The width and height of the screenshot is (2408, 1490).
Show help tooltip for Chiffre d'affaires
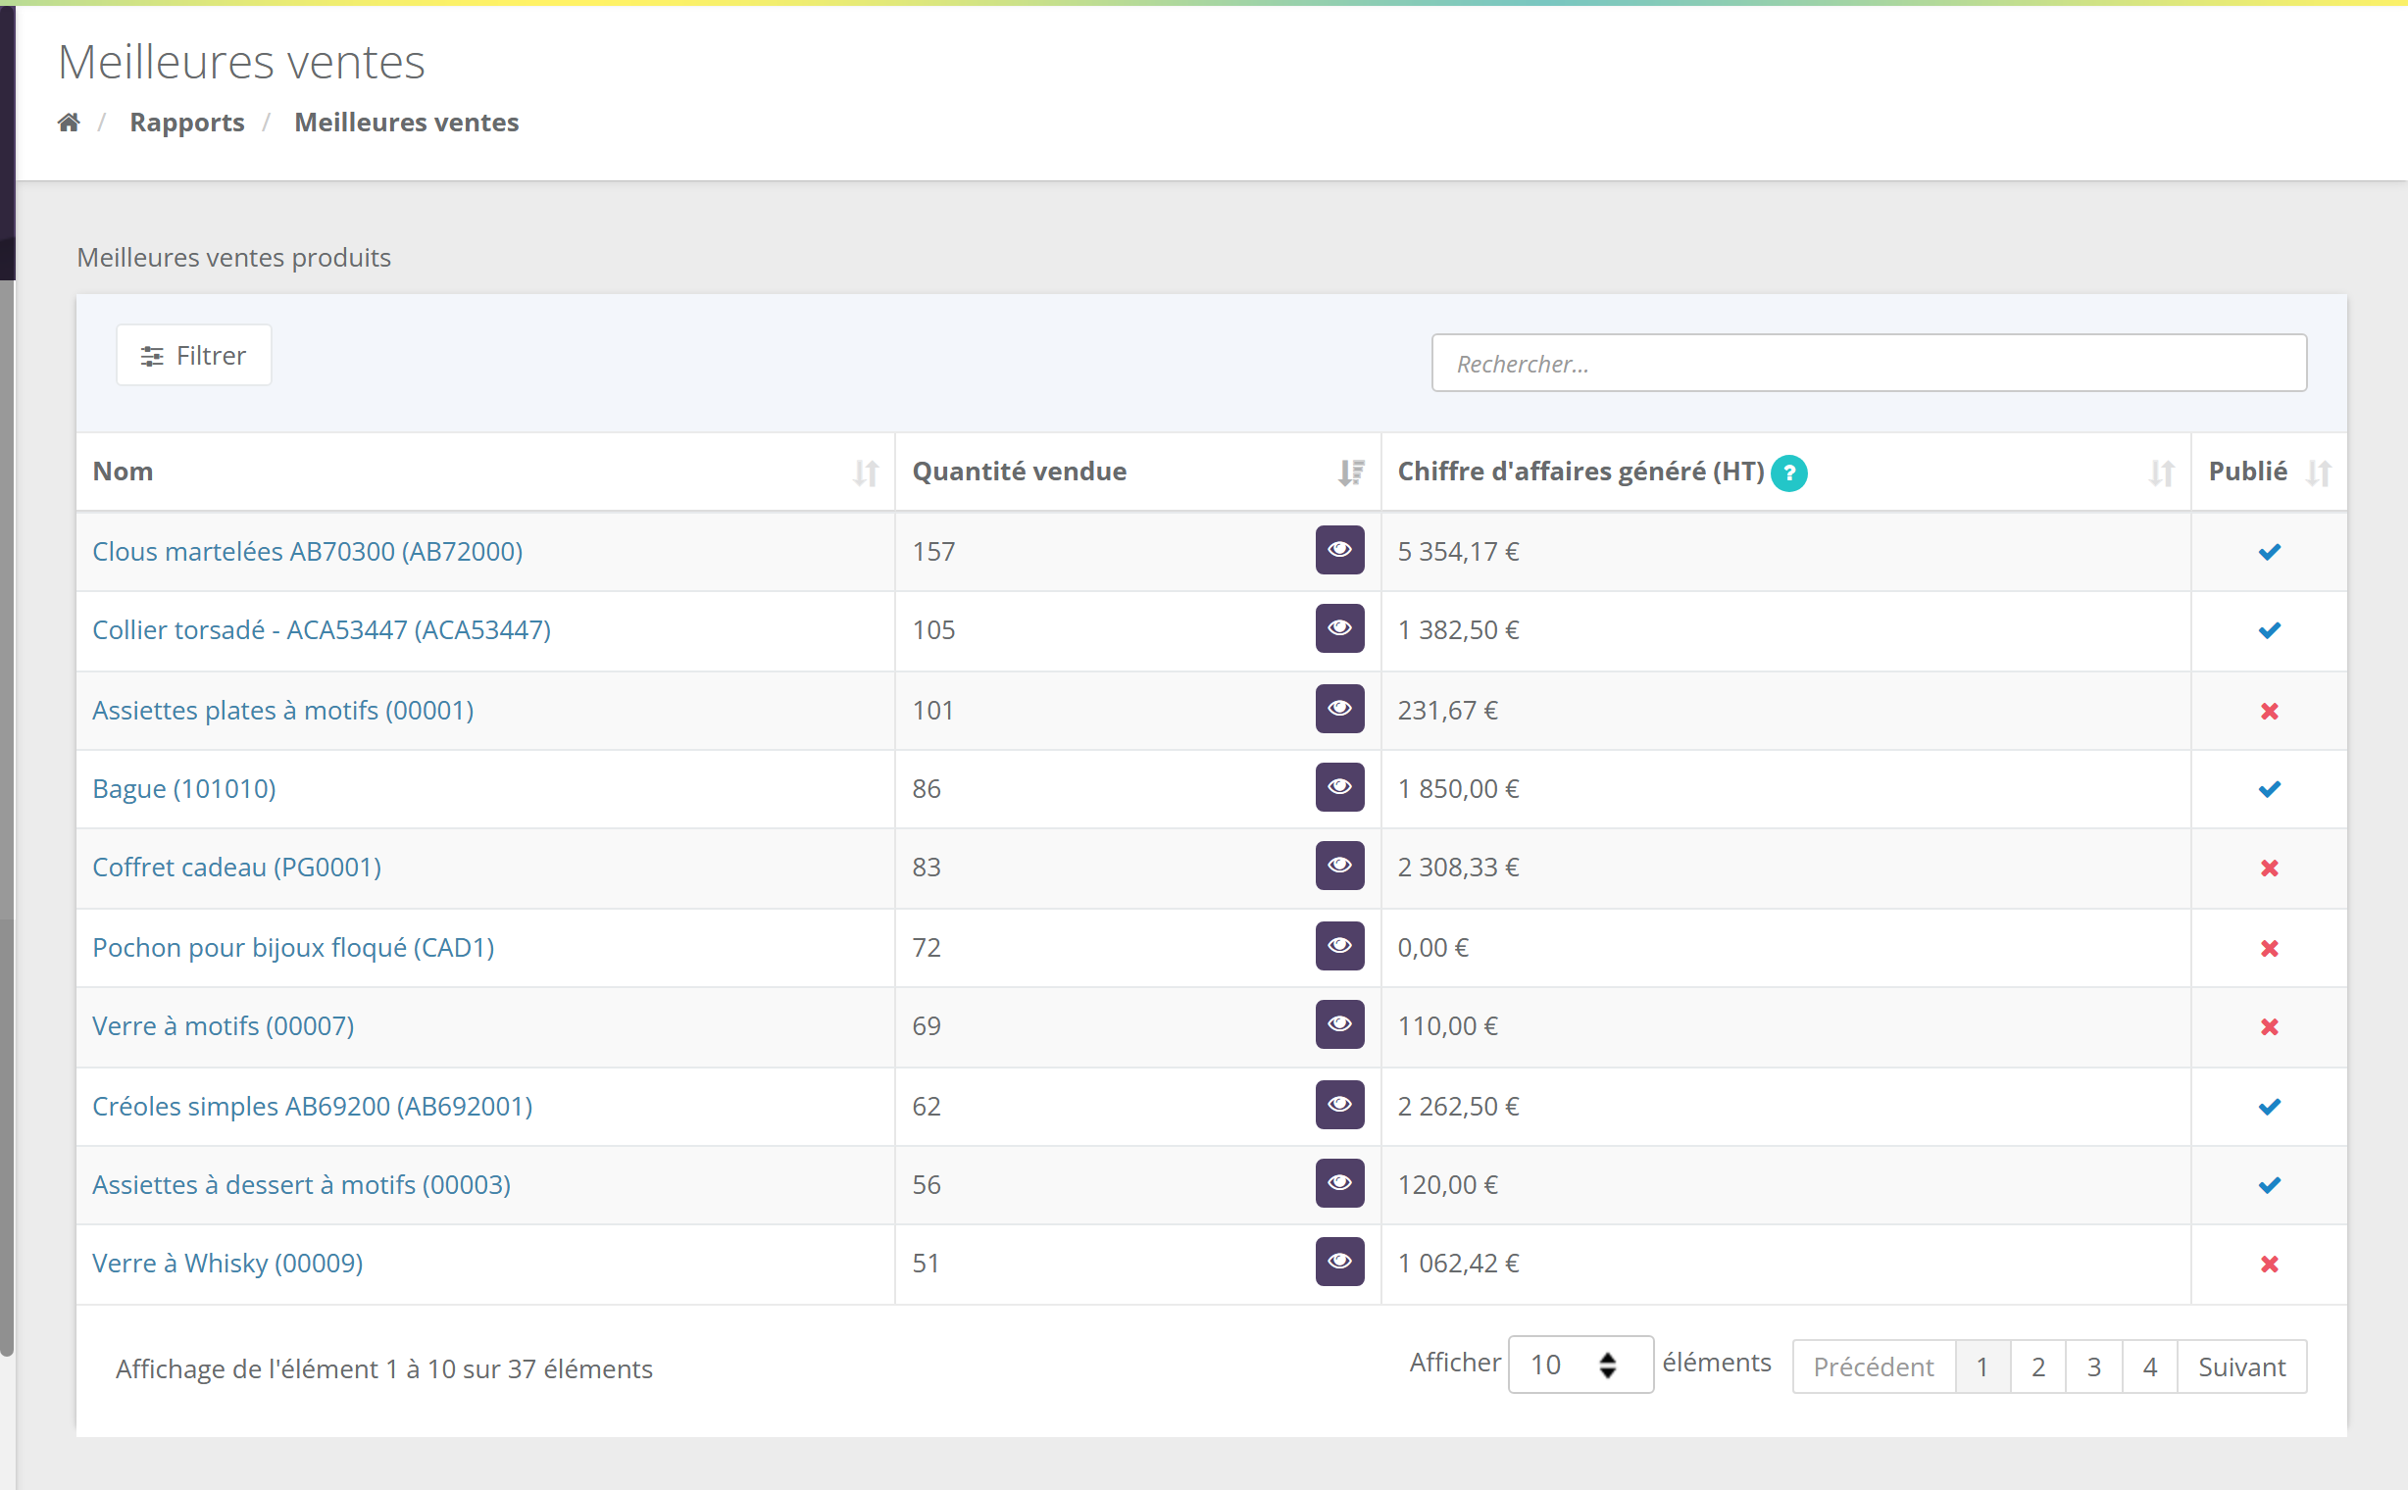pyautogui.click(x=1788, y=473)
